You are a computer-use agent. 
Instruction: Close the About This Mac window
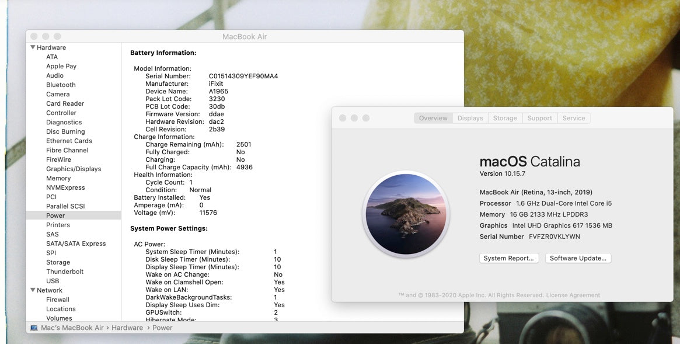coord(343,118)
